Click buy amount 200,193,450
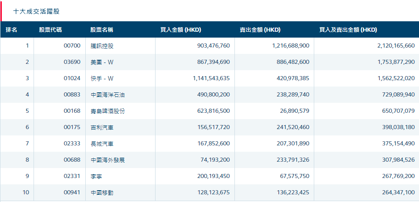The width and height of the screenshot is (419, 202). pyautogui.click(x=214, y=176)
